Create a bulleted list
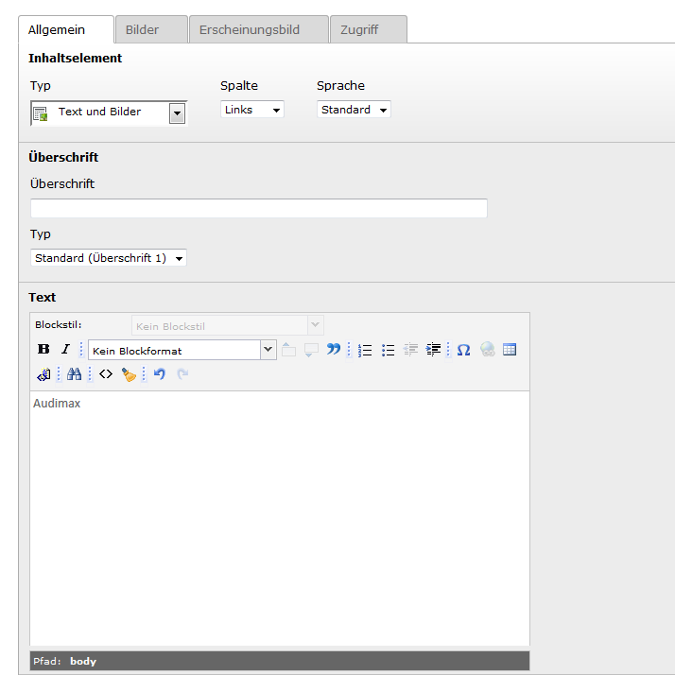 coord(388,350)
